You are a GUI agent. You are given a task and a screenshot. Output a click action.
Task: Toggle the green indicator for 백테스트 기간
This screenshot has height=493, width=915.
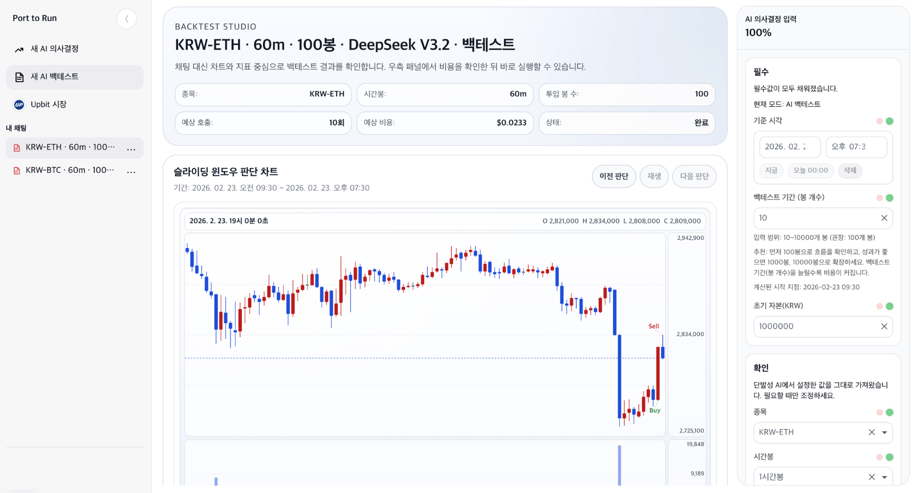click(x=890, y=198)
